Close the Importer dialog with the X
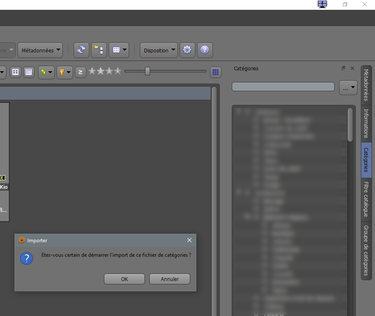The width and height of the screenshot is (375, 316). [x=189, y=240]
